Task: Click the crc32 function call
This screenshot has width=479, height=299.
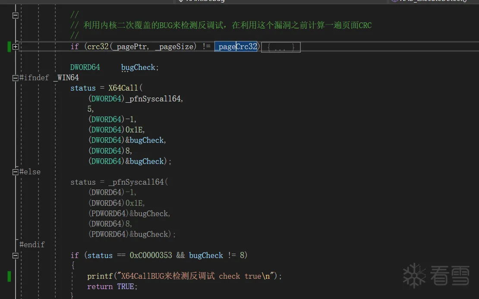Action: tap(98, 47)
